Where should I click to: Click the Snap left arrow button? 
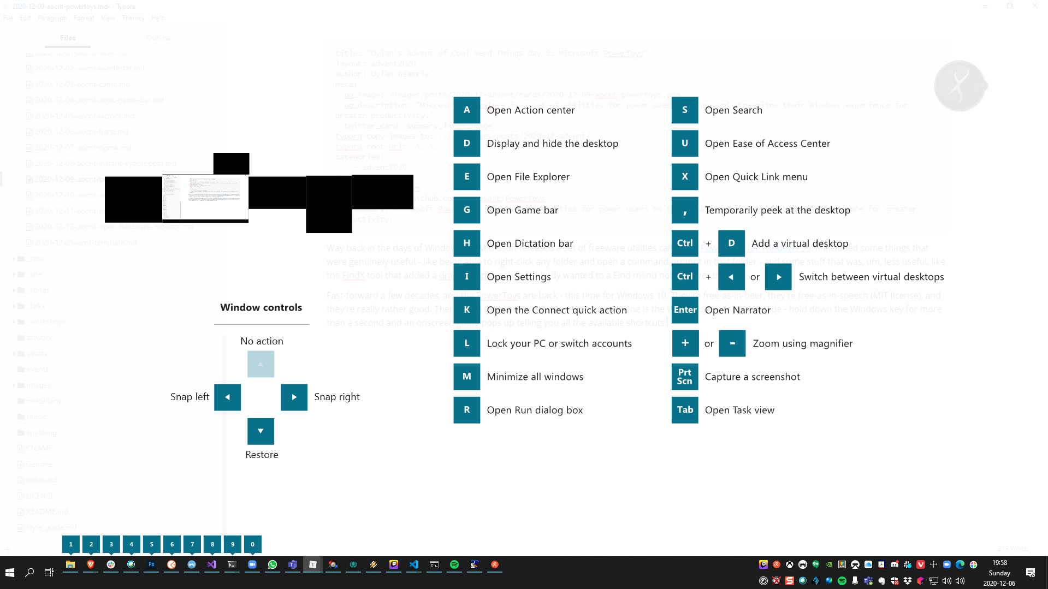[x=227, y=397]
